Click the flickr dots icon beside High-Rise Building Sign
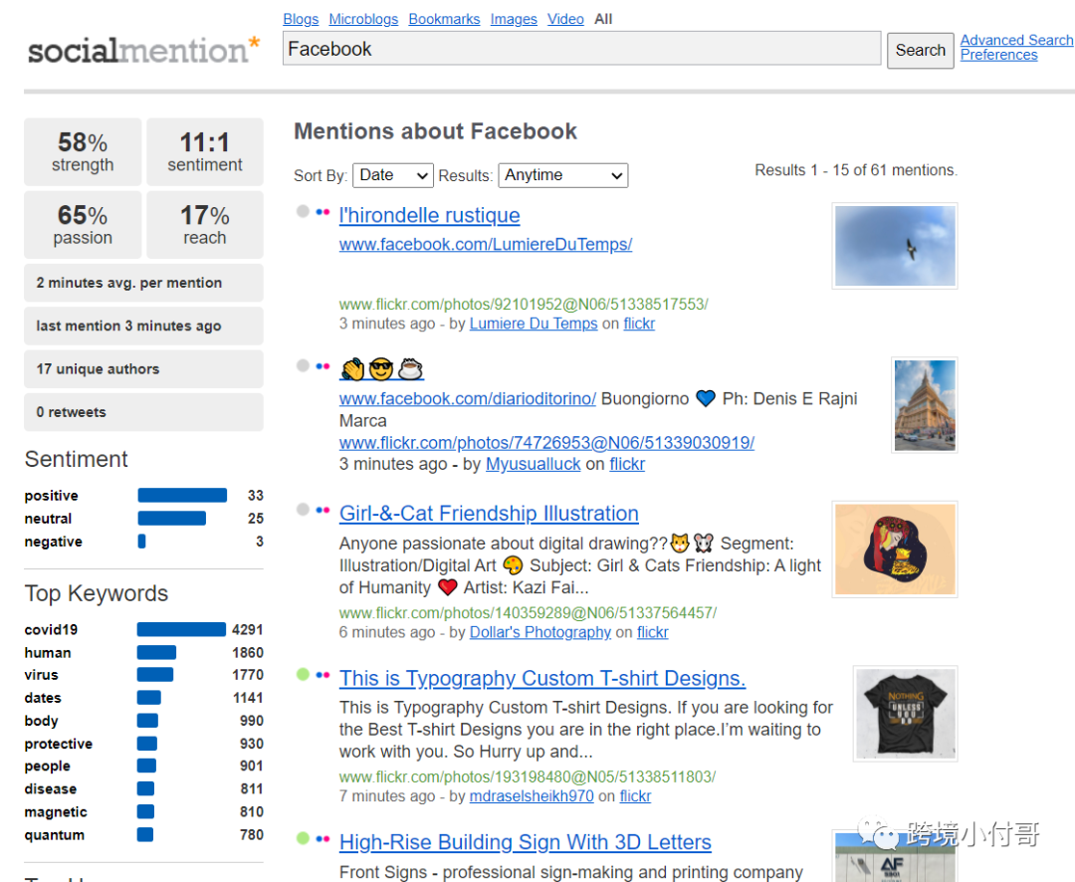 coord(322,839)
